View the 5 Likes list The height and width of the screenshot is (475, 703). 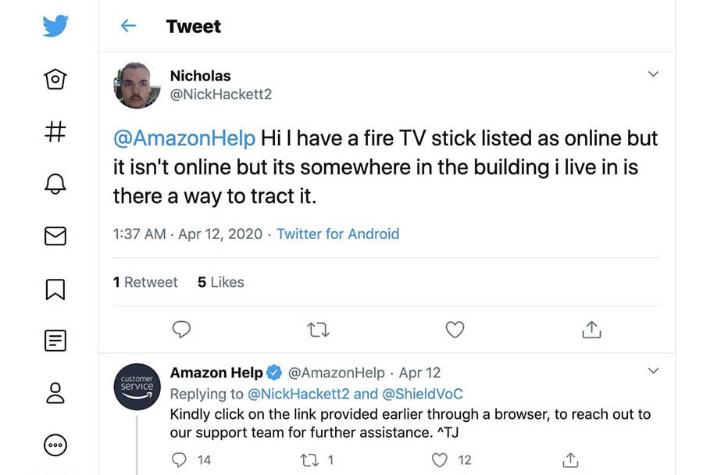point(221,282)
